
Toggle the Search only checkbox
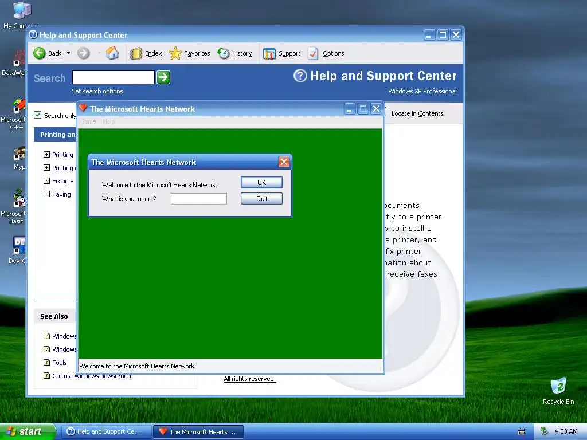[x=37, y=115]
